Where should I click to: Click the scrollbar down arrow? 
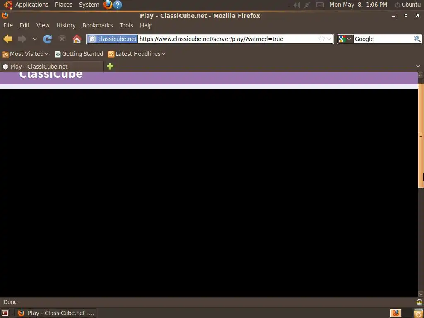[421, 294]
